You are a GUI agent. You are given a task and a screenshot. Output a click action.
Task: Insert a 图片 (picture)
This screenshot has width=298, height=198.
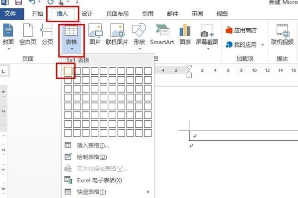[95, 34]
